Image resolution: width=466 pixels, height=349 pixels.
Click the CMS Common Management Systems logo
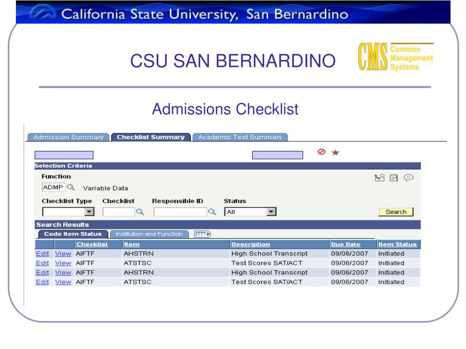tap(395, 57)
